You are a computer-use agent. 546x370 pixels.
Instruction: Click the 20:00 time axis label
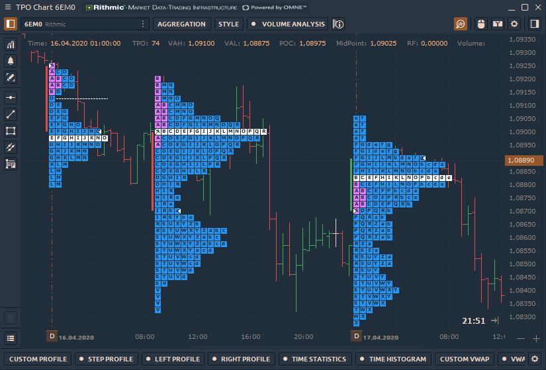tap(304, 336)
